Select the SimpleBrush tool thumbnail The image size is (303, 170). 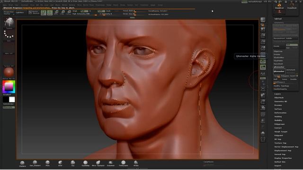click(x=279, y=6)
